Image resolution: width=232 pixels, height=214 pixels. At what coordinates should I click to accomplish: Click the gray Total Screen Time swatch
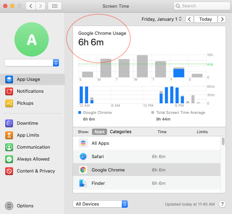[x=153, y=112]
